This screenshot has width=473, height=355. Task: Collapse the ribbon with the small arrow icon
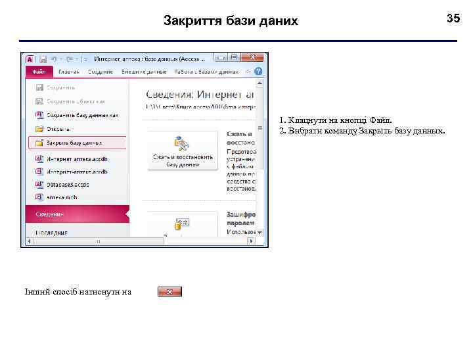click(x=248, y=72)
